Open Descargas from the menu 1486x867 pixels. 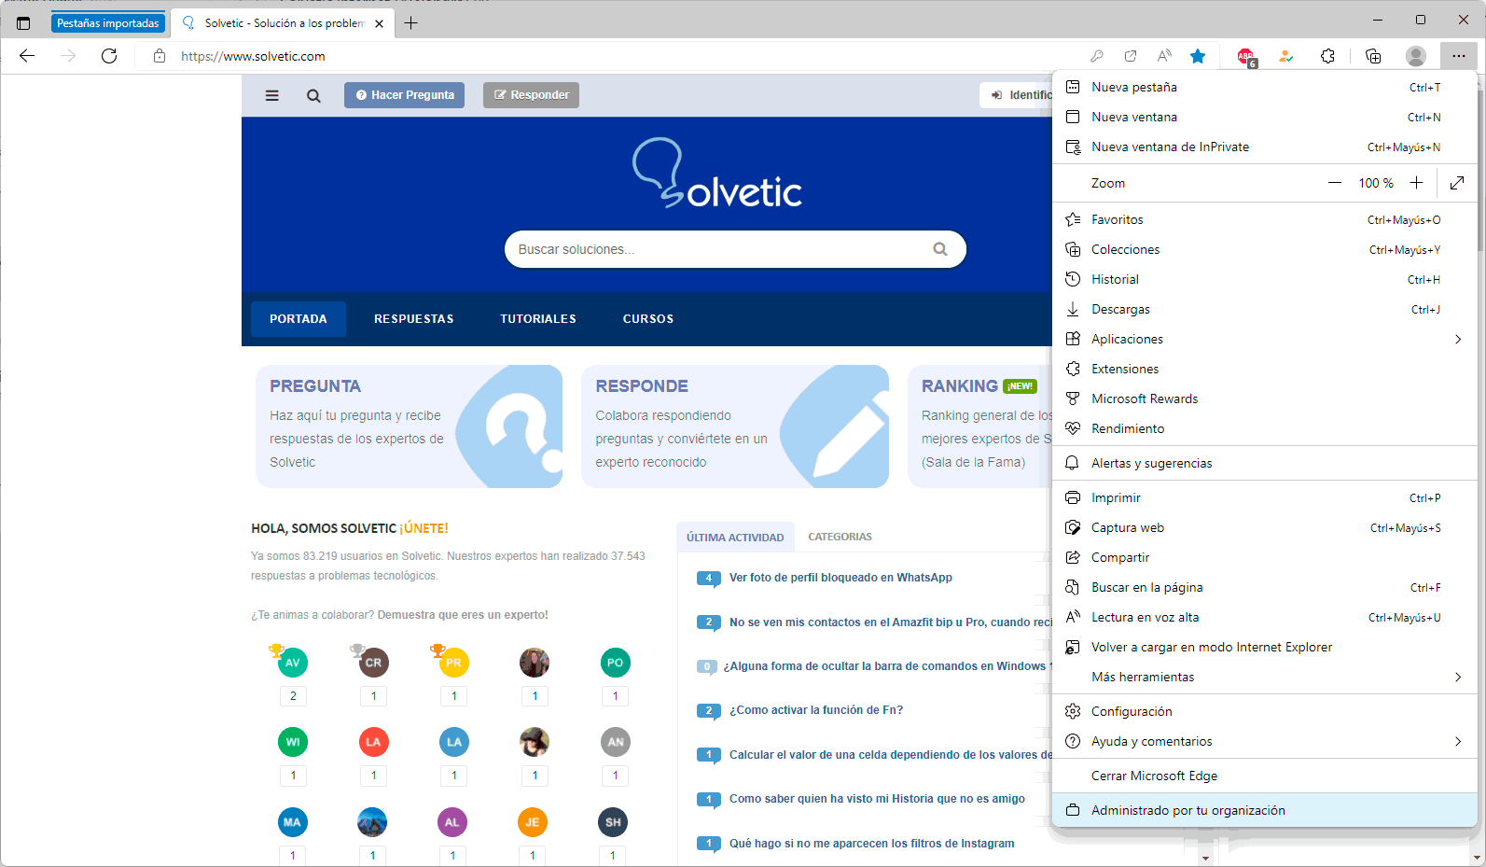tap(1265, 309)
